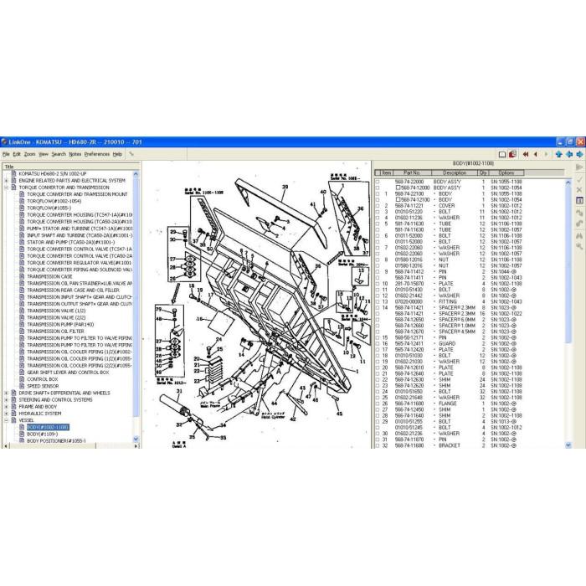Click parts list scroll-up arrow

coord(568,182)
